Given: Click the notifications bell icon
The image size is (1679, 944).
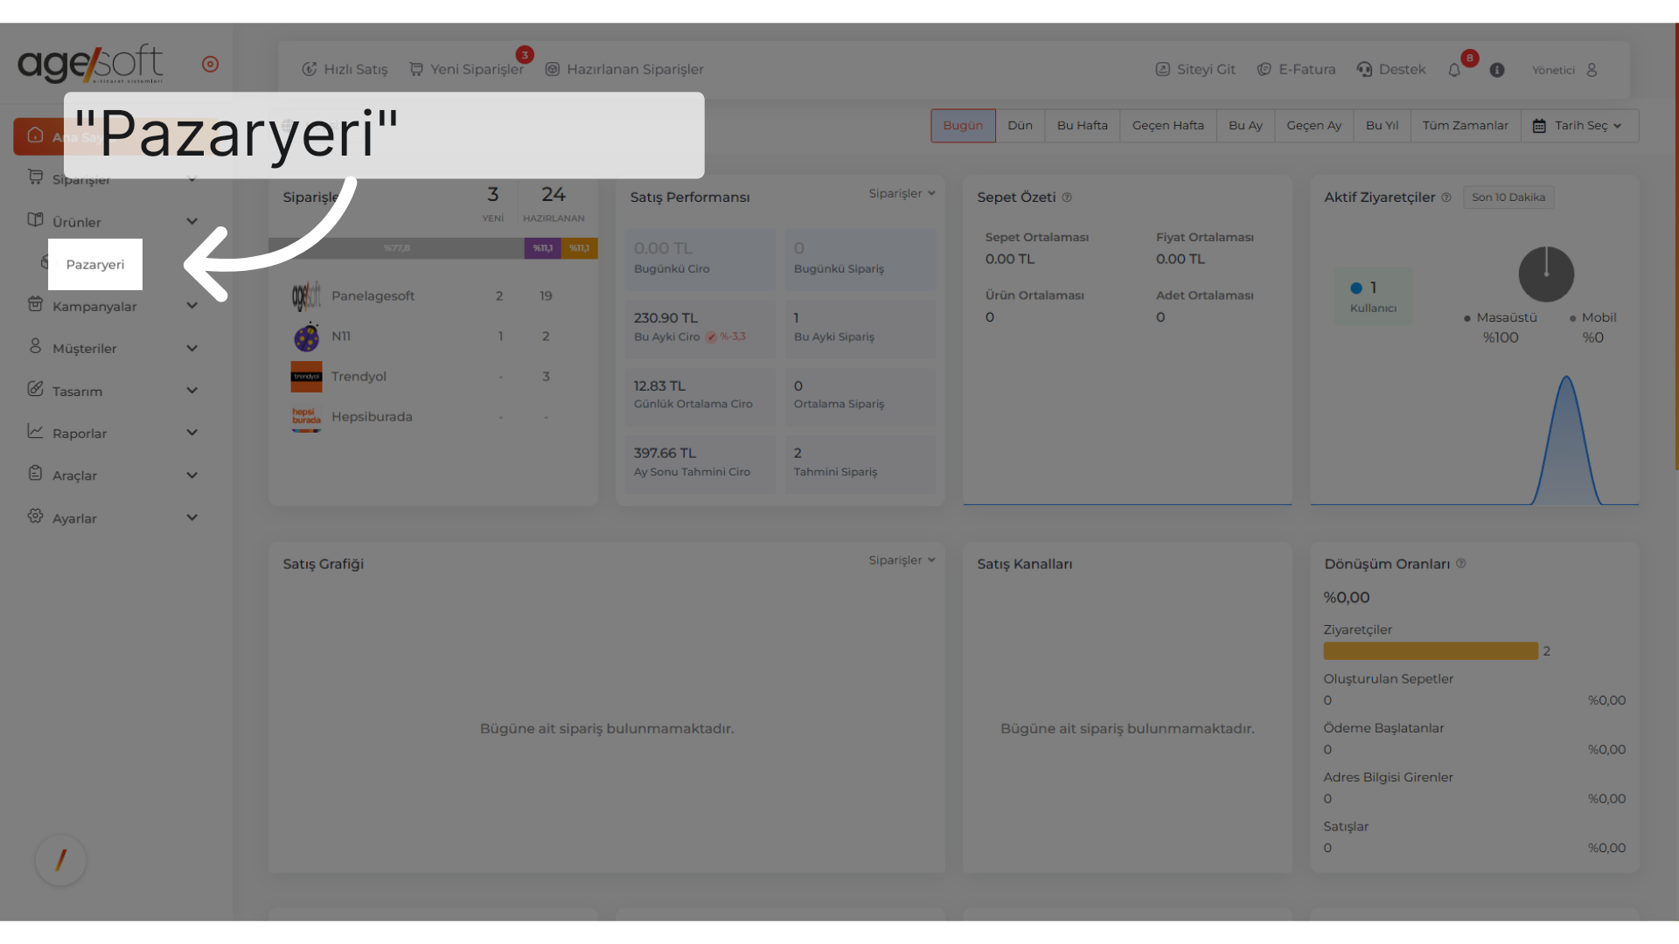Looking at the screenshot, I should click(1454, 70).
